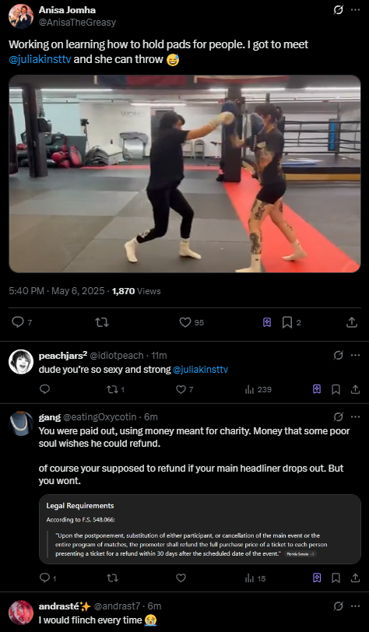Click the Grok icon on andrasté's reply

(338, 606)
